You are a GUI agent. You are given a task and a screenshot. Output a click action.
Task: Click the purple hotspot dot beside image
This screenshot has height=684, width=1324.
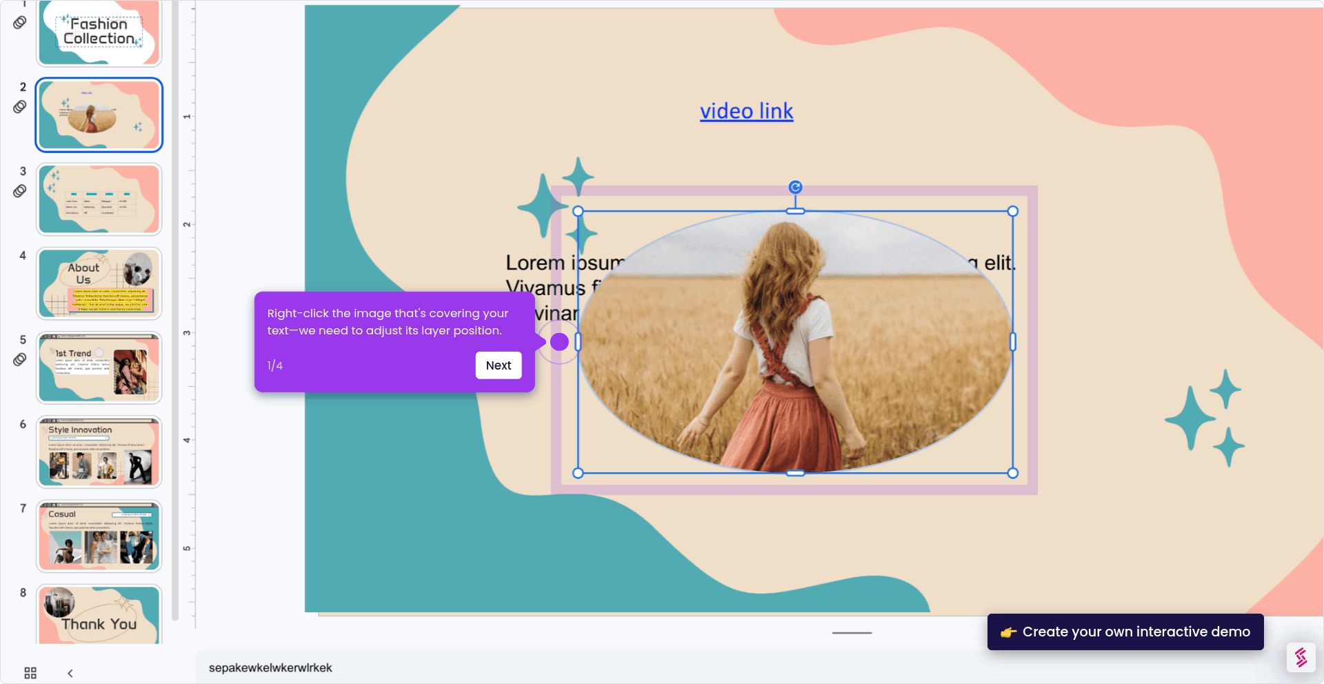pyautogui.click(x=559, y=341)
